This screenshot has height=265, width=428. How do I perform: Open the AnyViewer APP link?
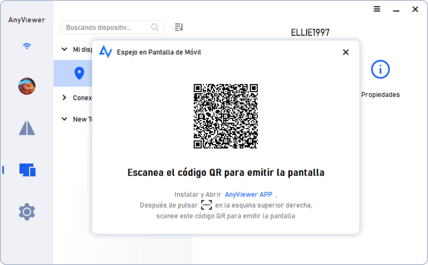click(x=248, y=194)
